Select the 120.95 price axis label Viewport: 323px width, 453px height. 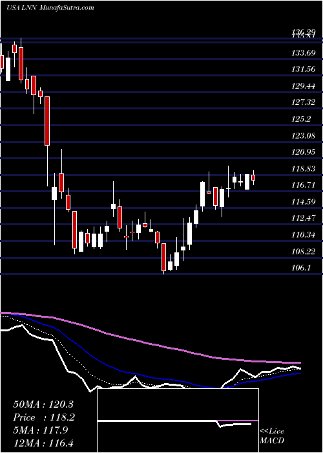(x=304, y=152)
